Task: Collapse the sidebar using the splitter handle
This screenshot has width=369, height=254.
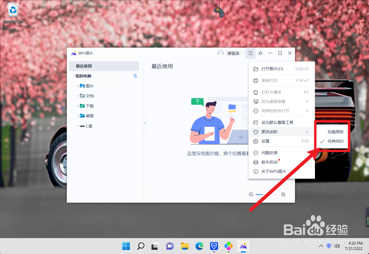Action: click(145, 123)
